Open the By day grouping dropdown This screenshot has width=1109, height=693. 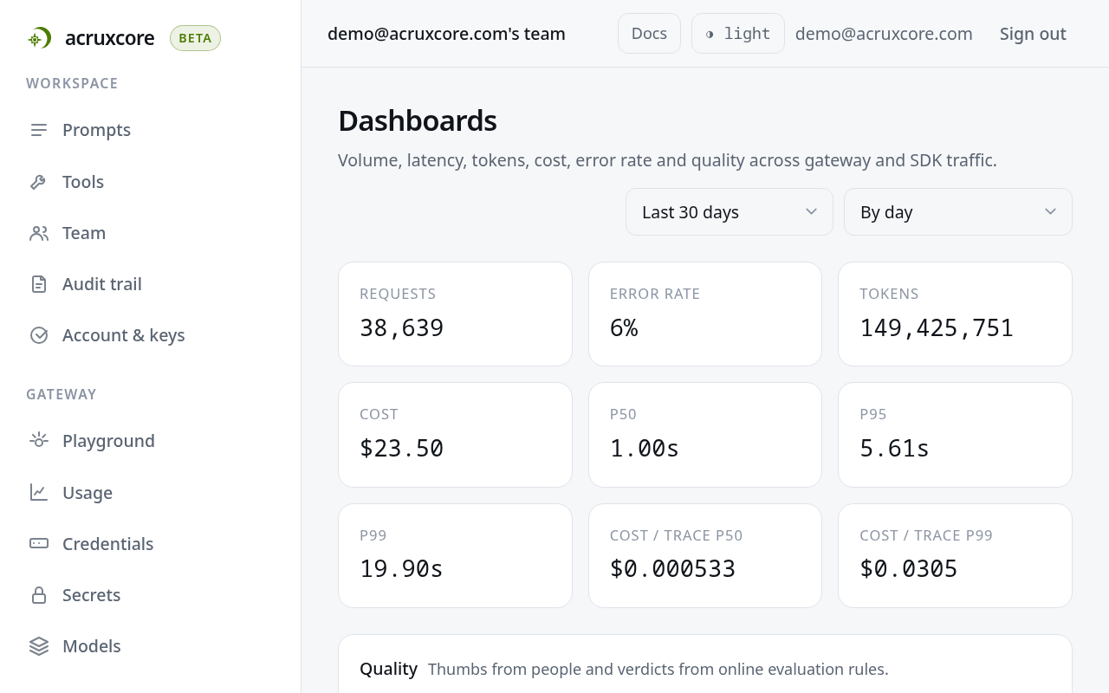tap(958, 212)
